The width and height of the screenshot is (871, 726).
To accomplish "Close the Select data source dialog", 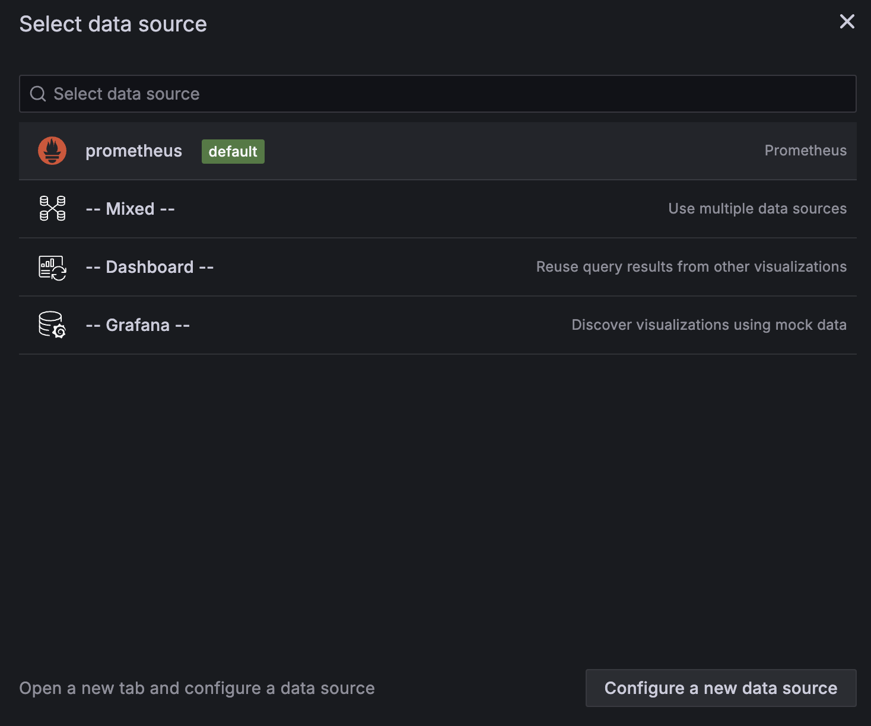I will (x=847, y=21).
